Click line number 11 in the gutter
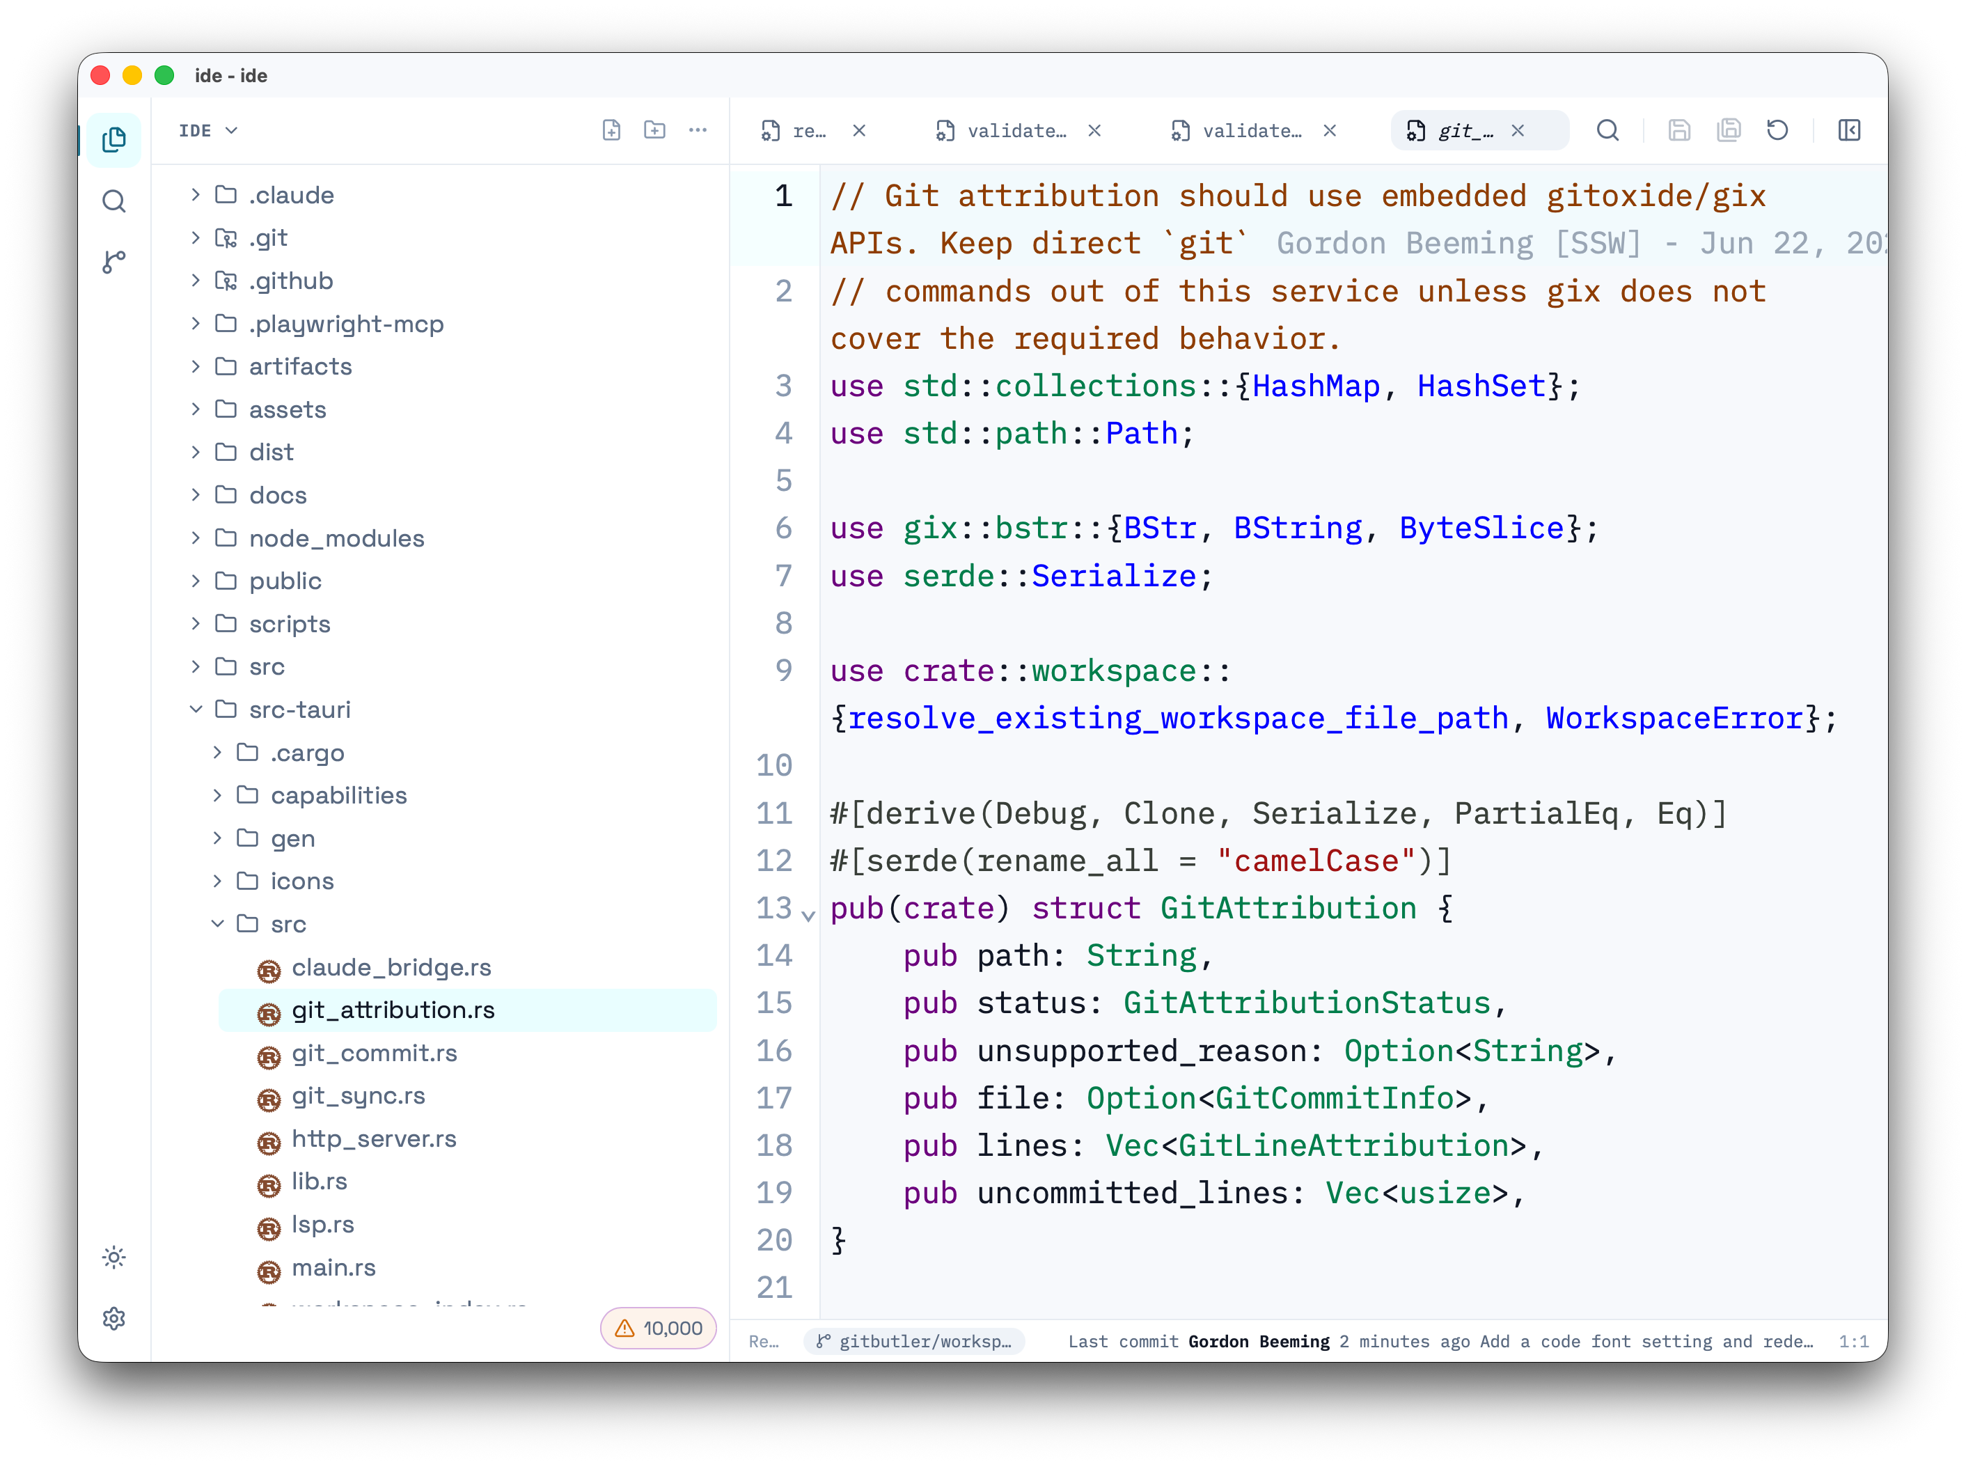The height and width of the screenshot is (1465, 1966). point(774,813)
